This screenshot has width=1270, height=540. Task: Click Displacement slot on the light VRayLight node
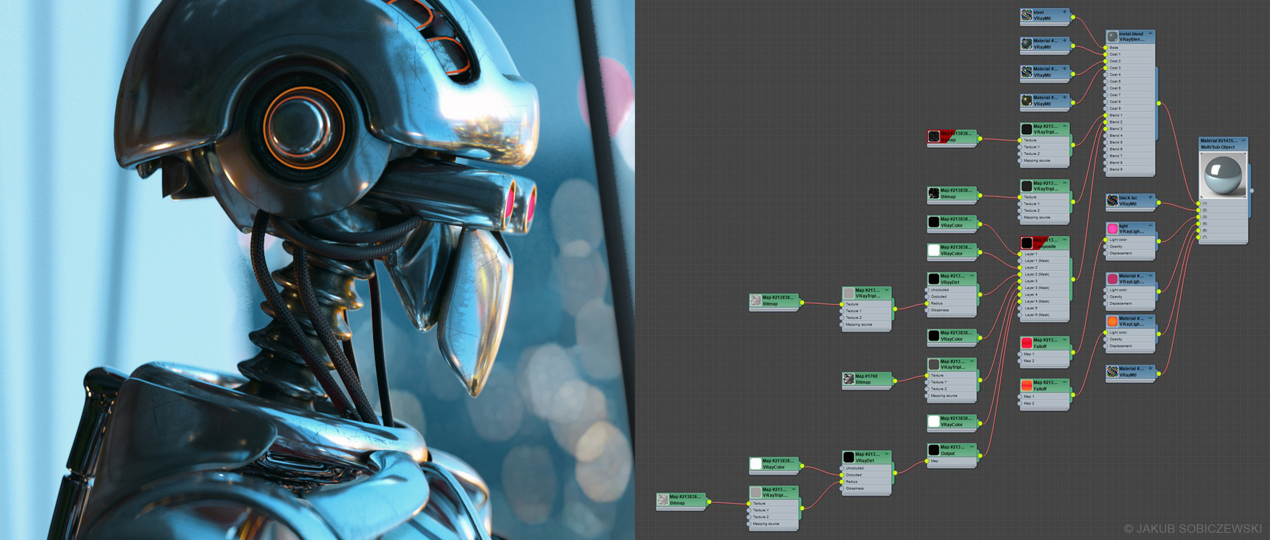pos(1129,254)
